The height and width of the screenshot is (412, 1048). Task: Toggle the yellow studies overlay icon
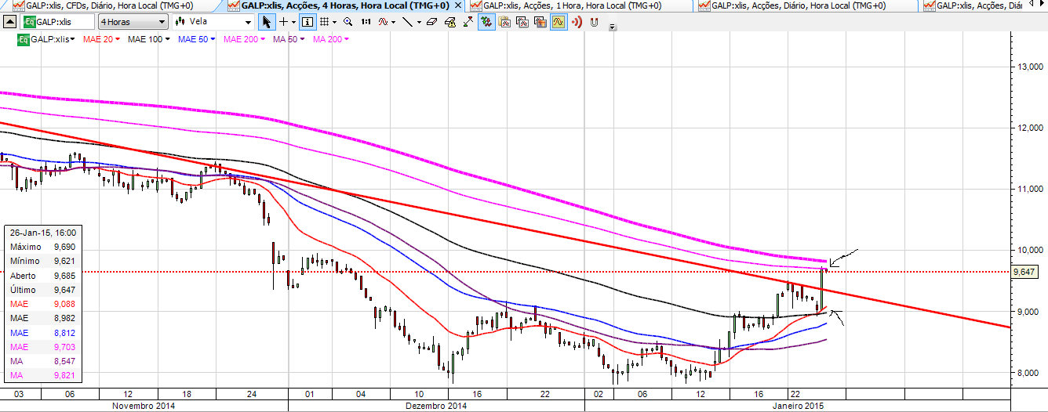(x=559, y=22)
